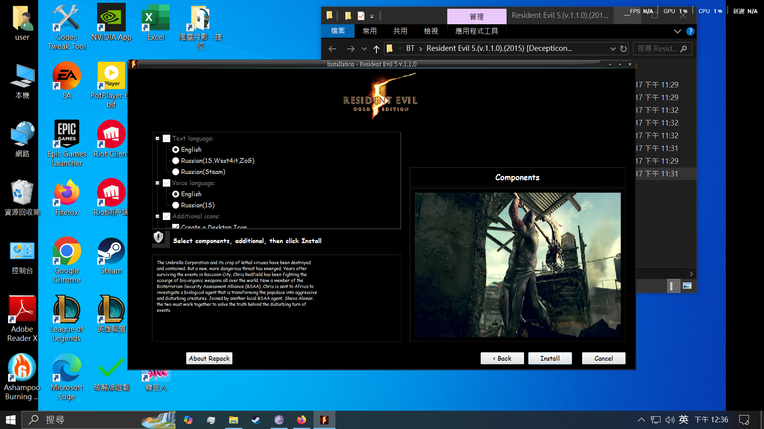Open recent locations dropdown in Explorer
This screenshot has height=429, width=764.
364,49
